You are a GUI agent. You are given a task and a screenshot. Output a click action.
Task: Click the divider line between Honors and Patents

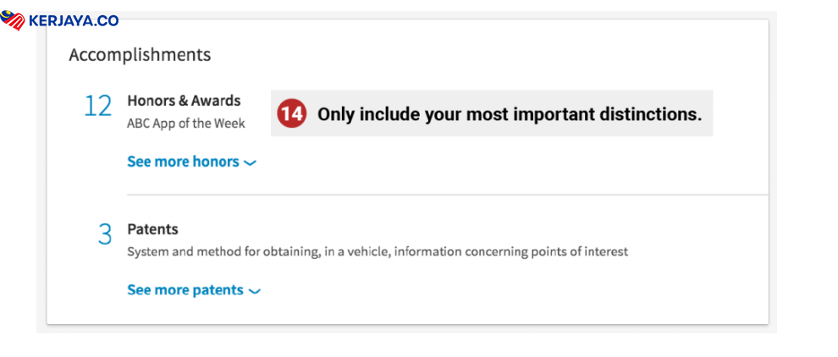point(447,195)
